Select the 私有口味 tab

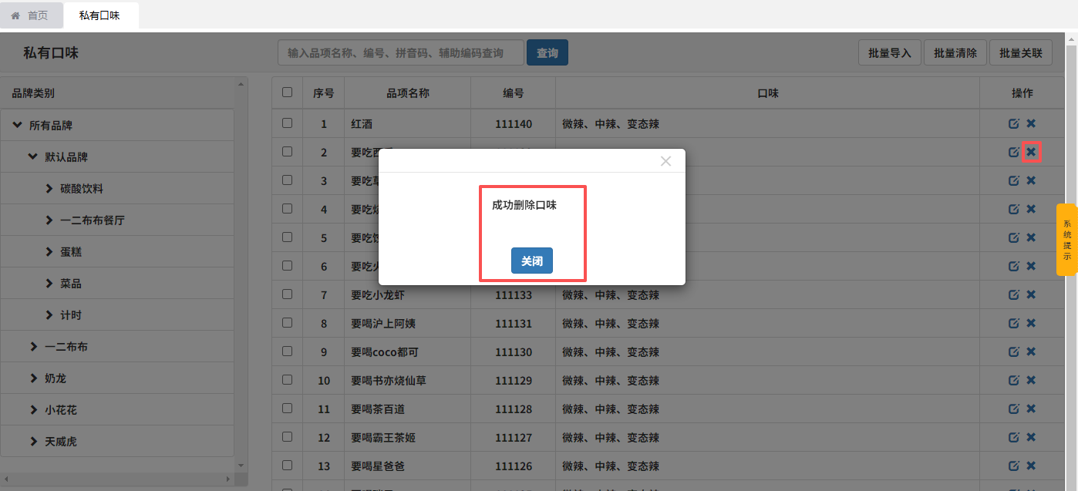coord(100,15)
